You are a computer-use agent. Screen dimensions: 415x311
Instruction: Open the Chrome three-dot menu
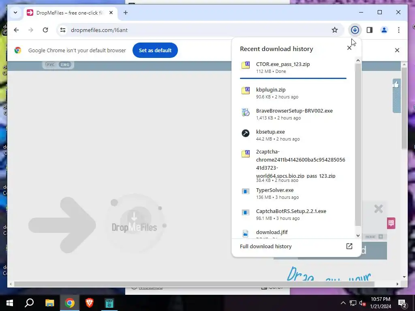coord(399,30)
